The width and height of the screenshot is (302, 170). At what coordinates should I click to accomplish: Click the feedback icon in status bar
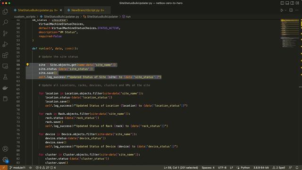tap(290, 168)
